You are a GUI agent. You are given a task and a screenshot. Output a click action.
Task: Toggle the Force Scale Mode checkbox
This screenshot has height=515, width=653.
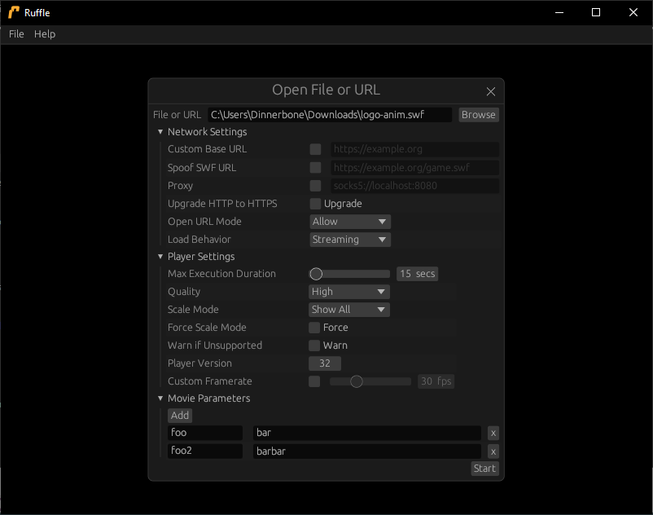click(x=314, y=328)
